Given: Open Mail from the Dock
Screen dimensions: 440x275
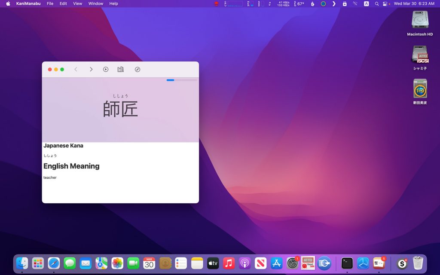Looking at the screenshot, I should [86, 263].
